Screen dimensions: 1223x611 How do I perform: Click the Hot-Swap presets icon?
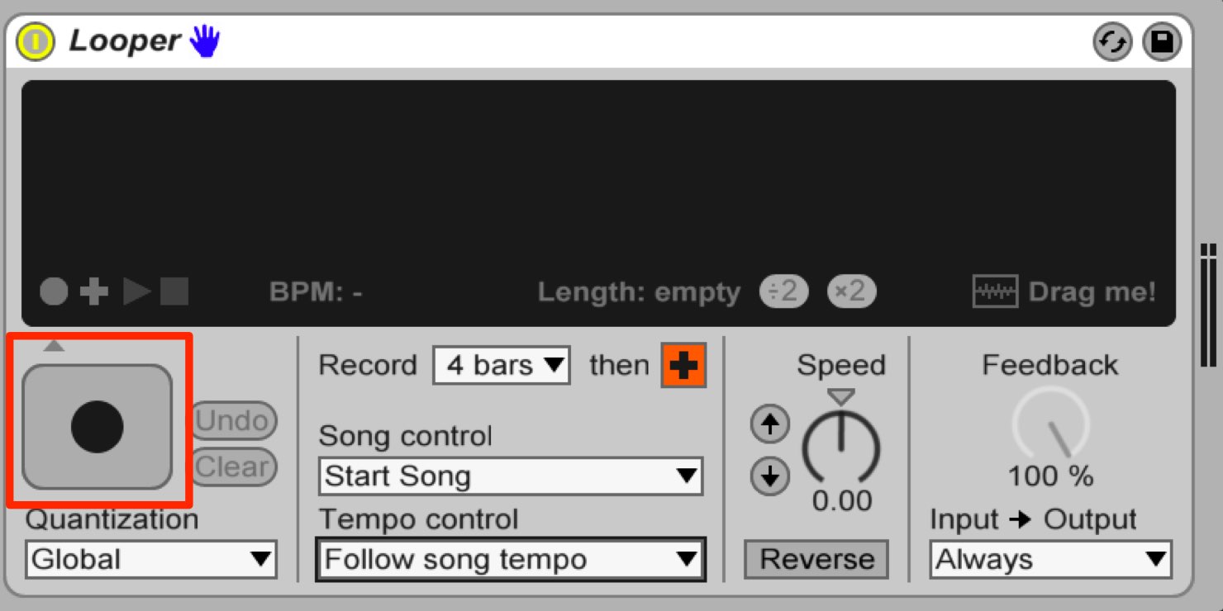click(1112, 42)
